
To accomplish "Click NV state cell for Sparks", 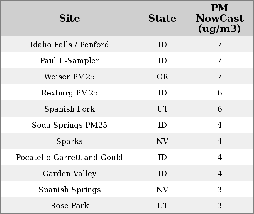I will 162,141.
